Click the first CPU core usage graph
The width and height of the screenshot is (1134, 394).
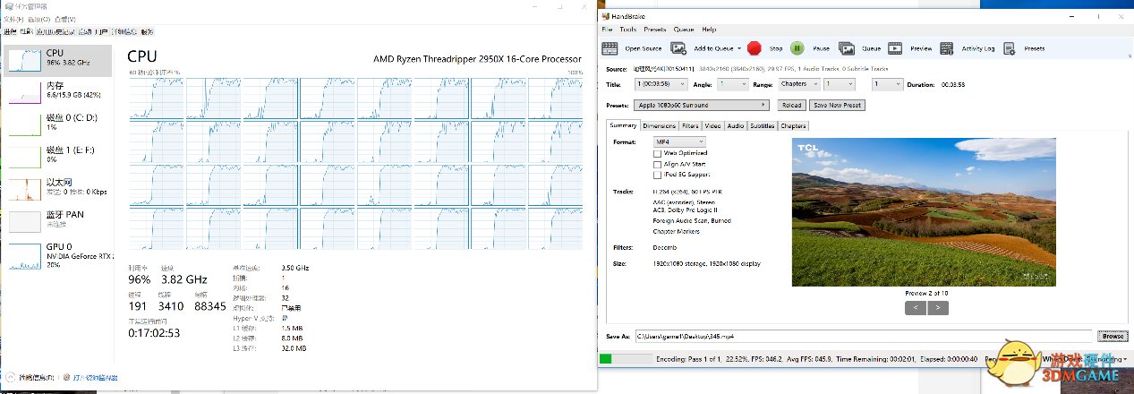click(156, 97)
